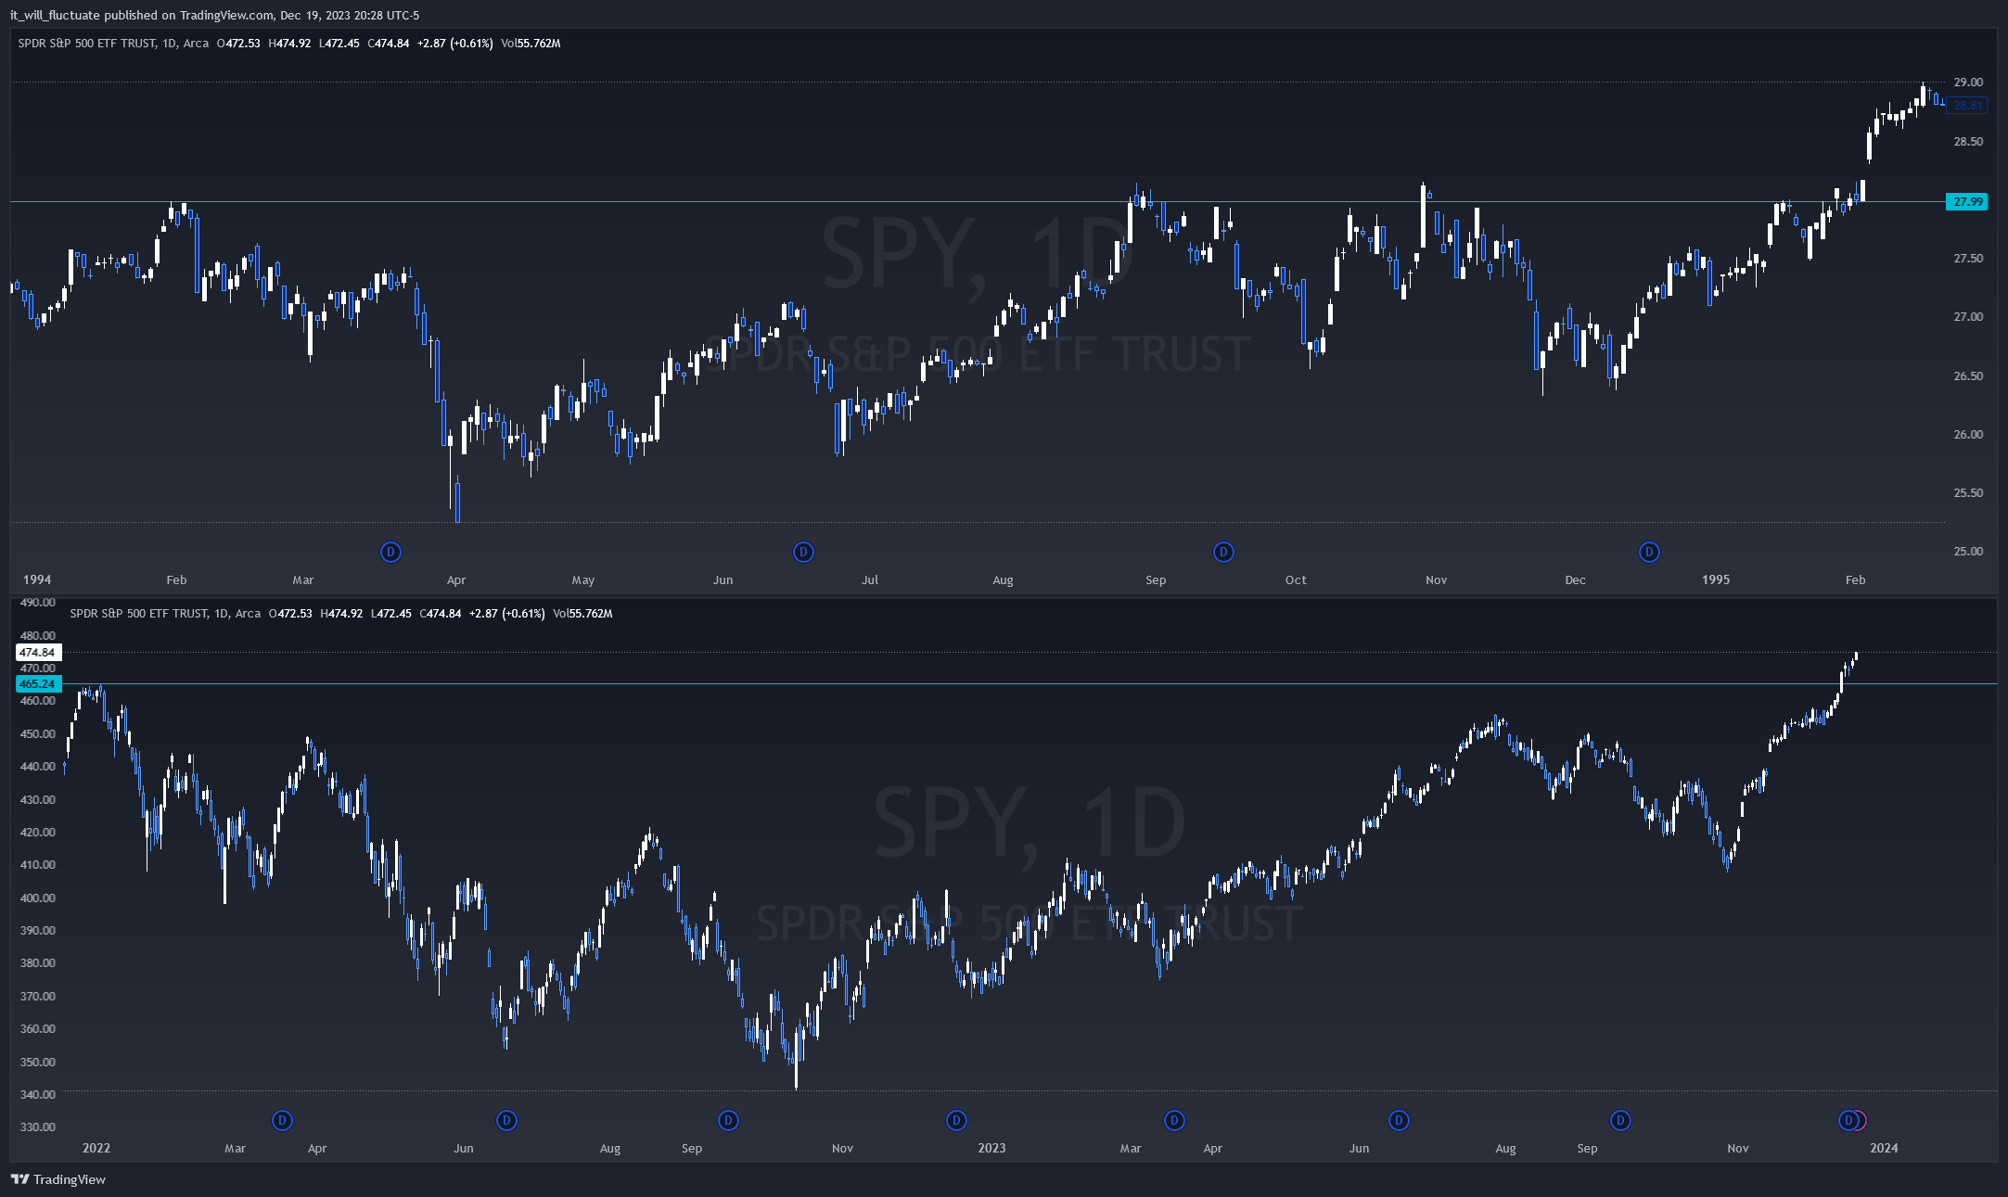Click the June 1994 dividend D marker
The height and width of the screenshot is (1197, 2008).
point(803,552)
